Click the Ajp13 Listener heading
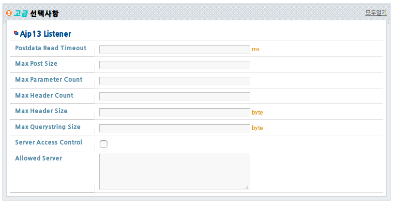The image size is (393, 203). point(45,34)
